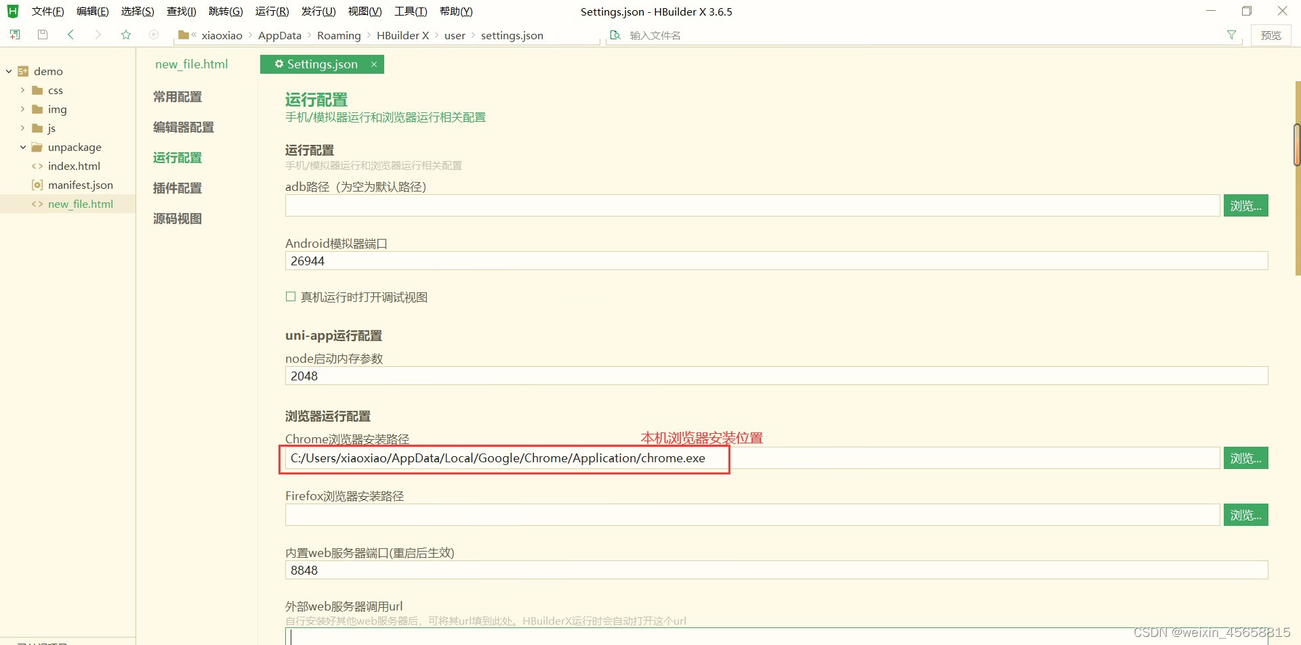1301x645 pixels.
Task: Click Roaming in the breadcrumb path
Action: [339, 35]
